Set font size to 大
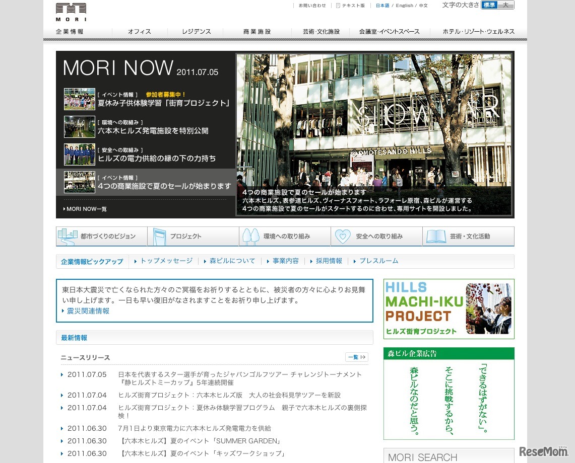 click(505, 5)
